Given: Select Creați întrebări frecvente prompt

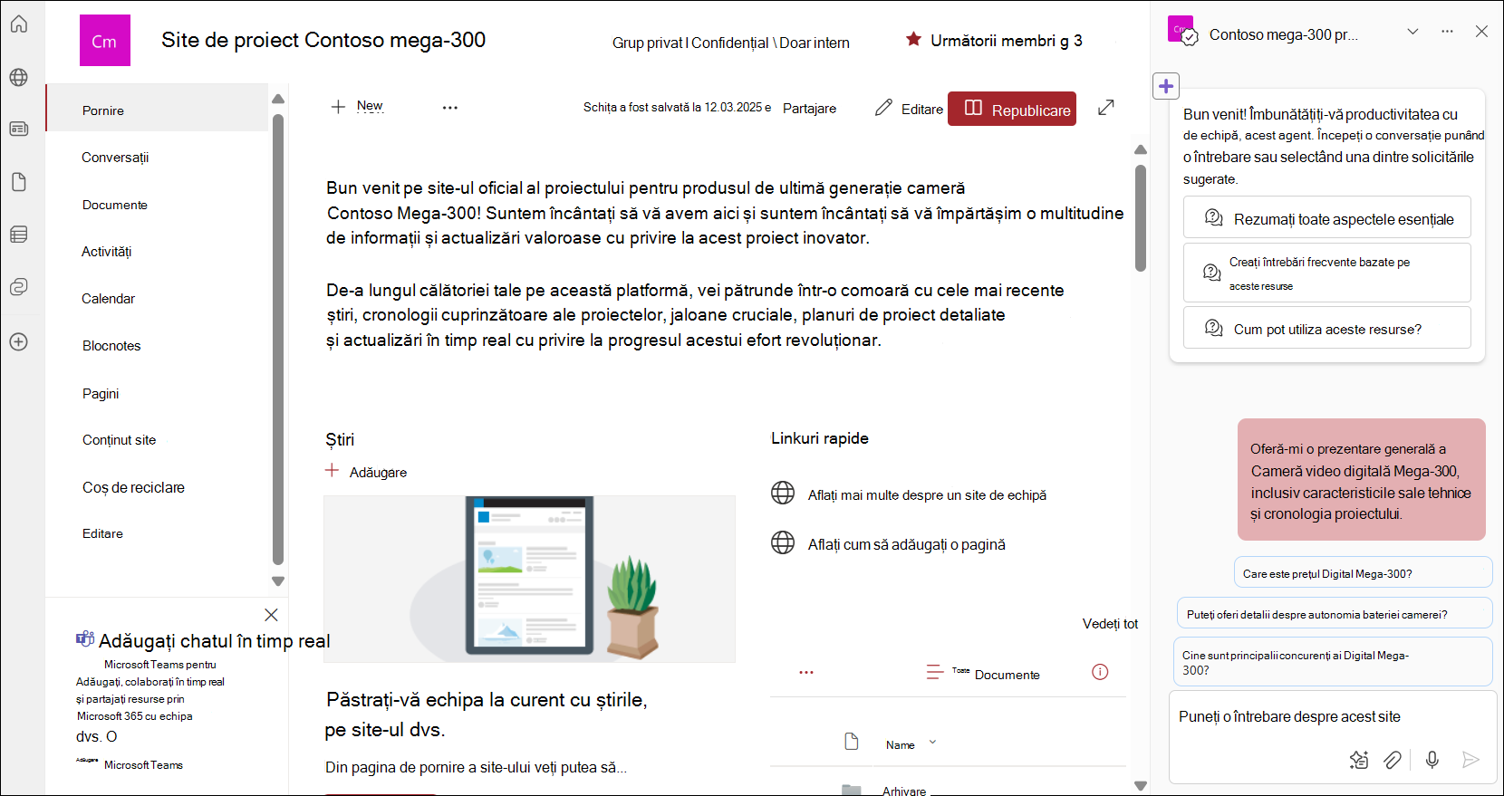Looking at the screenshot, I should click(1326, 273).
